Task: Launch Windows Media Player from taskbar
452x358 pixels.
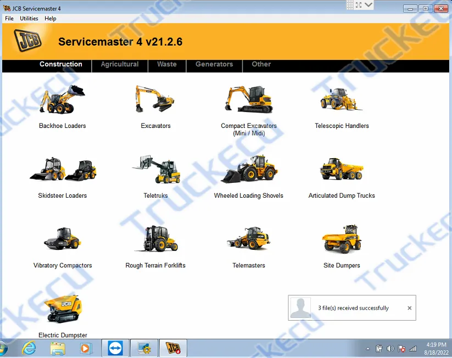Action: pyautogui.click(x=86, y=349)
